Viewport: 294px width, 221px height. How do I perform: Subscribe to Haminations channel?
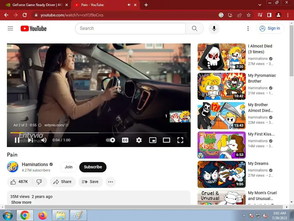coord(93,167)
